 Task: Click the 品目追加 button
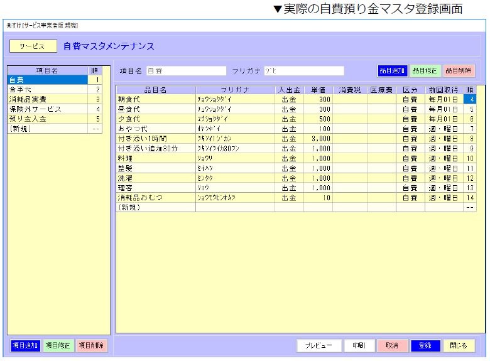click(x=392, y=70)
